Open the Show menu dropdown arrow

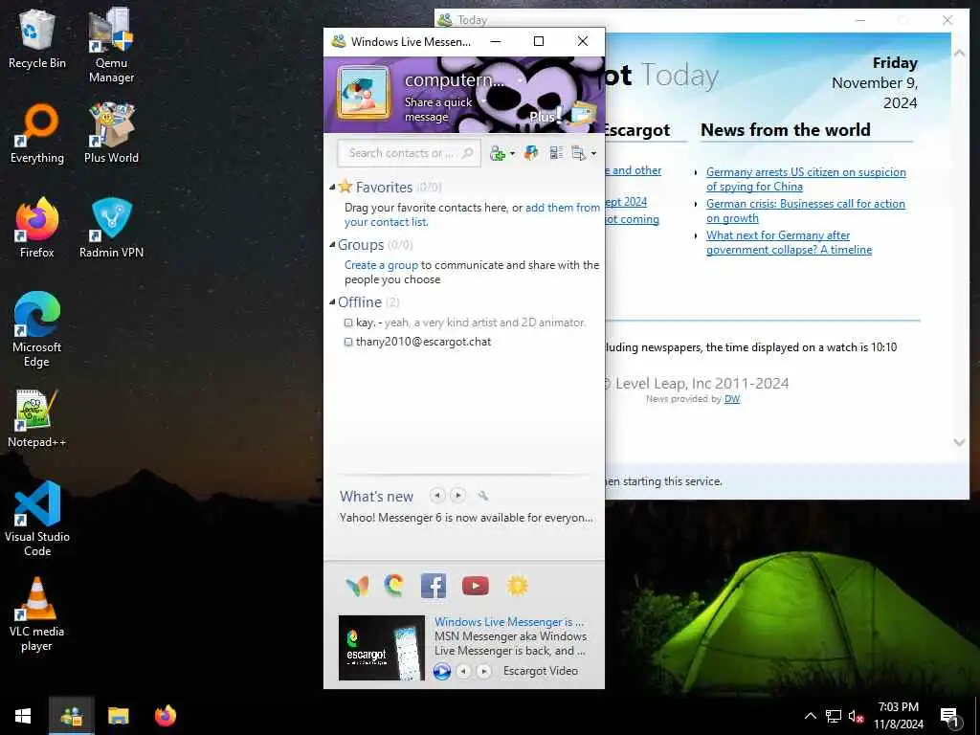click(x=593, y=153)
